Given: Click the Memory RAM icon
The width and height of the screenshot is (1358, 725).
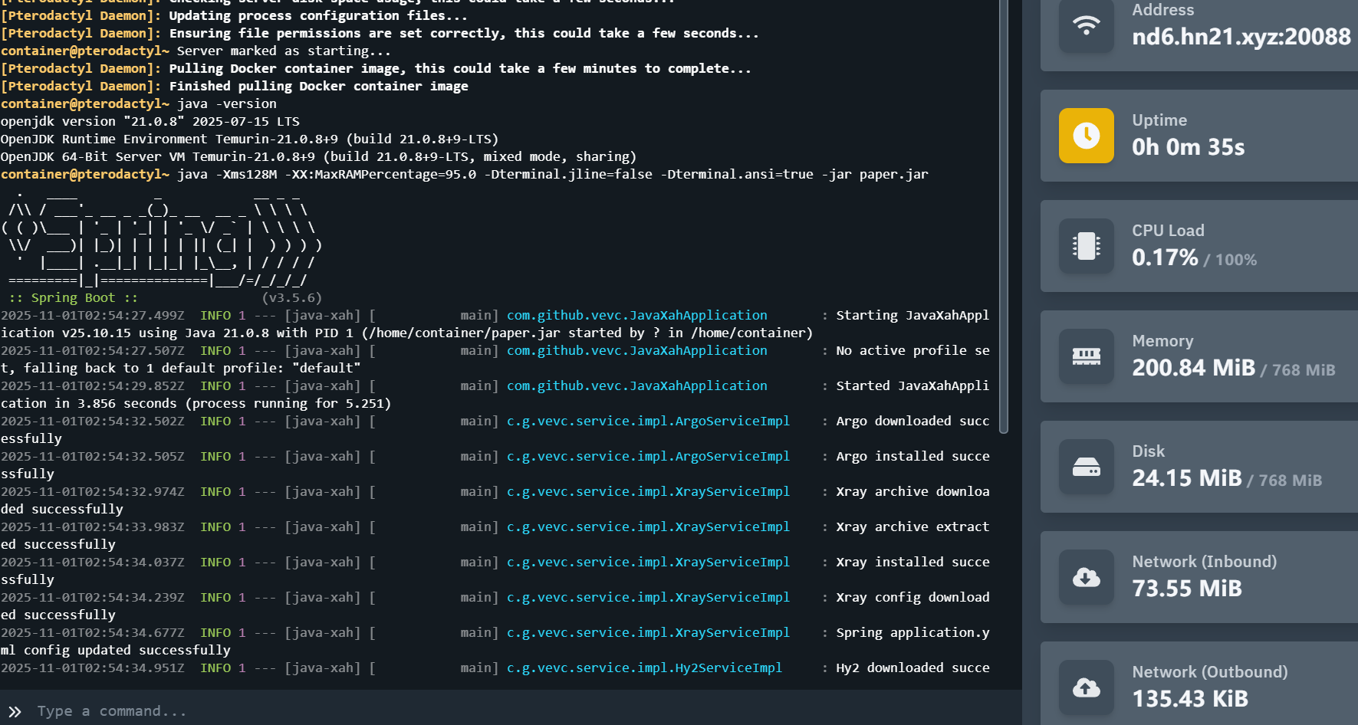Looking at the screenshot, I should (1086, 356).
